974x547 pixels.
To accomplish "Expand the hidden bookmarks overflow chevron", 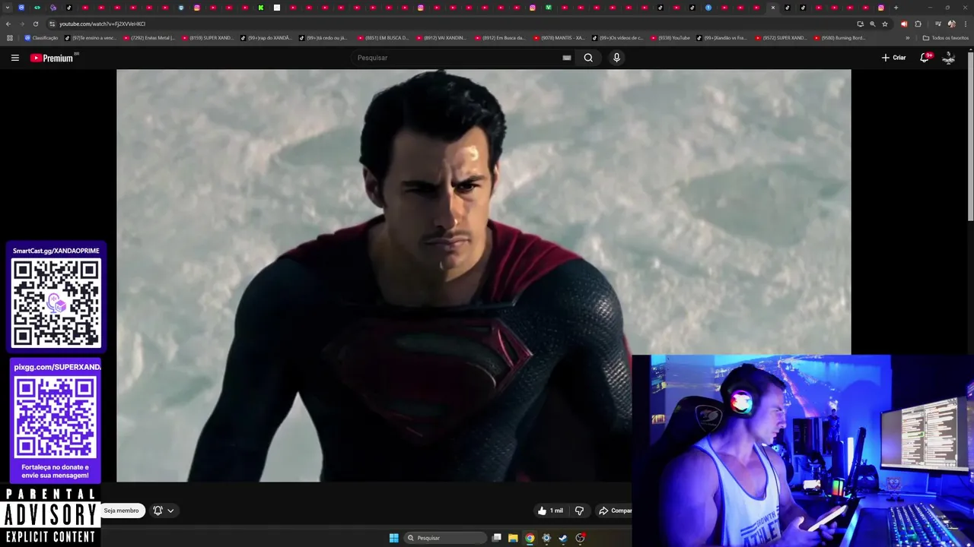I will click(x=908, y=38).
